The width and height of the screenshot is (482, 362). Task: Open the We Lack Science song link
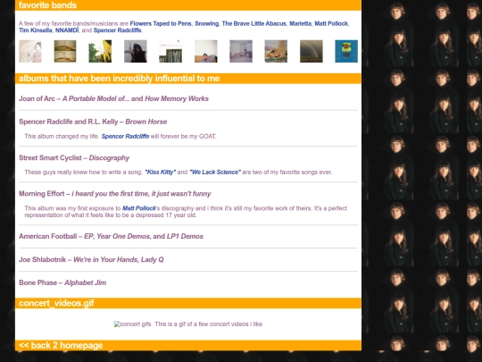click(215, 173)
